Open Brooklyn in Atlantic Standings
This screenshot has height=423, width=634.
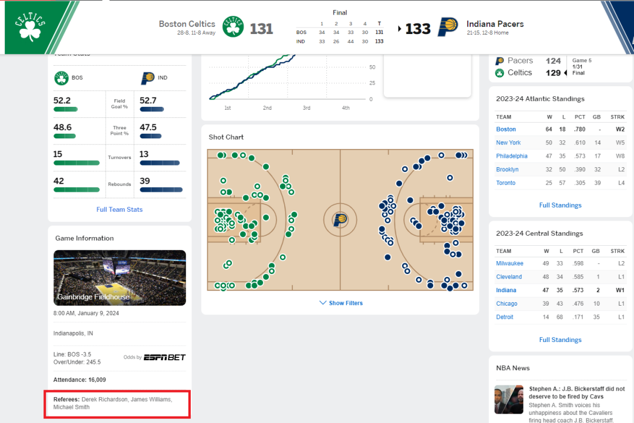[507, 170]
